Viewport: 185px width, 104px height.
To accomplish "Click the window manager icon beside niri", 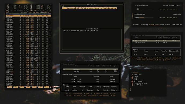I will pos(132,78).
